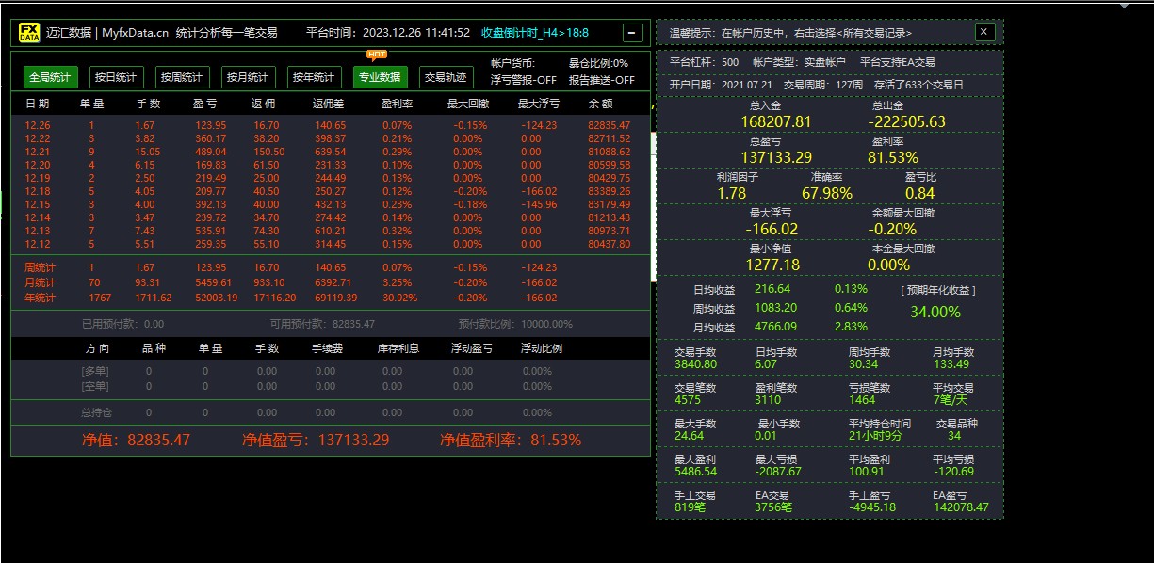
Task: Click the FX DATA logo icon
Action: pos(28,33)
